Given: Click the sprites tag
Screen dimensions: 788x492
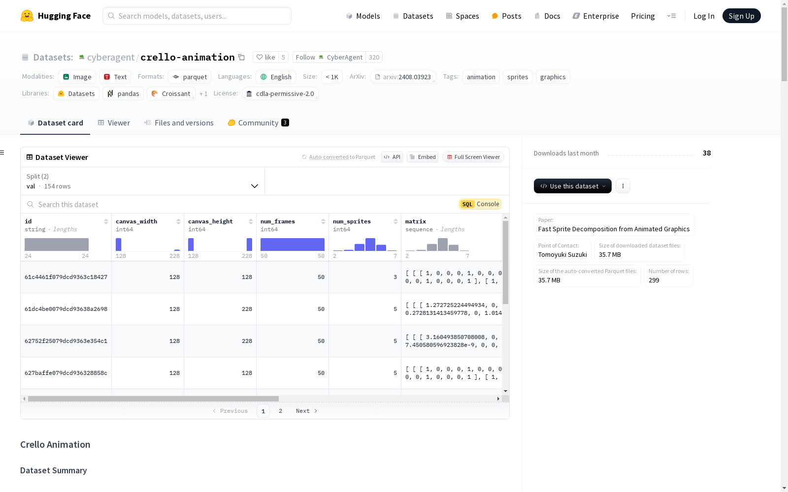Looking at the screenshot, I should pos(518,77).
